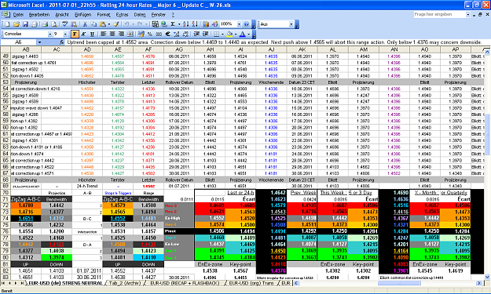491x294 pixels.
Task: Open the 100% zoom dropdown
Action: point(239,24)
